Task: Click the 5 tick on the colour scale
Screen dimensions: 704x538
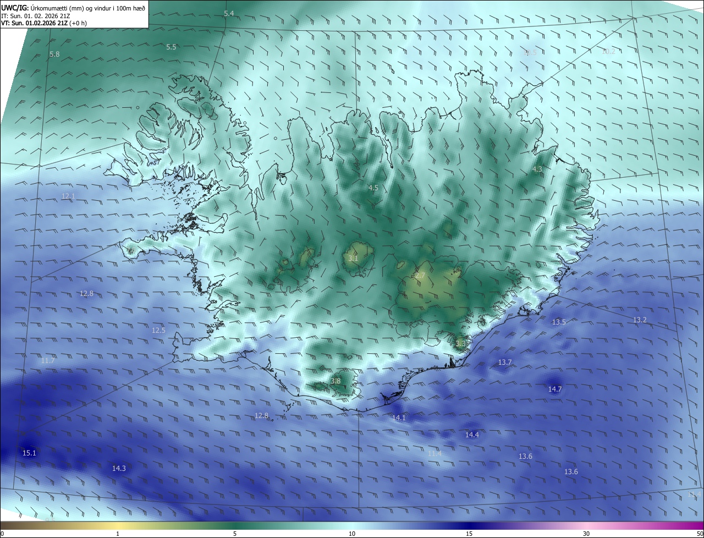Action: (235, 534)
